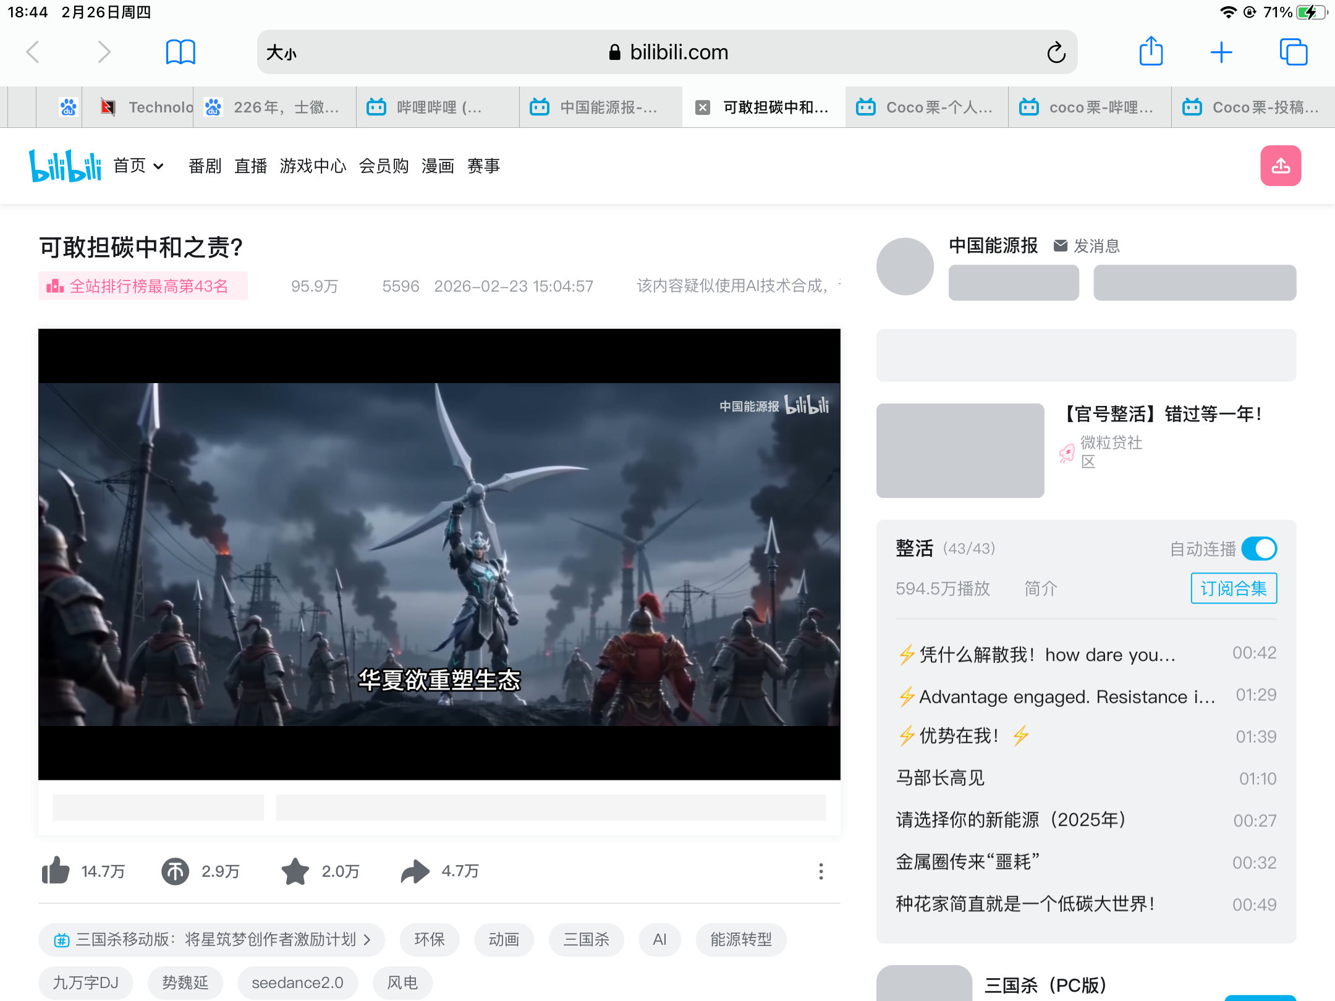
Task: Click the pink upload button
Action: (1280, 166)
